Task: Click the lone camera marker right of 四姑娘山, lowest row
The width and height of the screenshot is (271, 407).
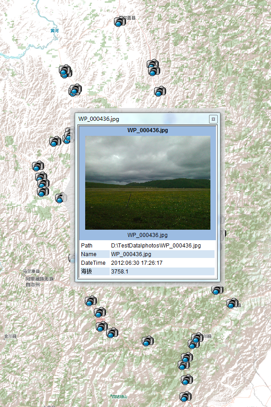Action: (x=185, y=397)
